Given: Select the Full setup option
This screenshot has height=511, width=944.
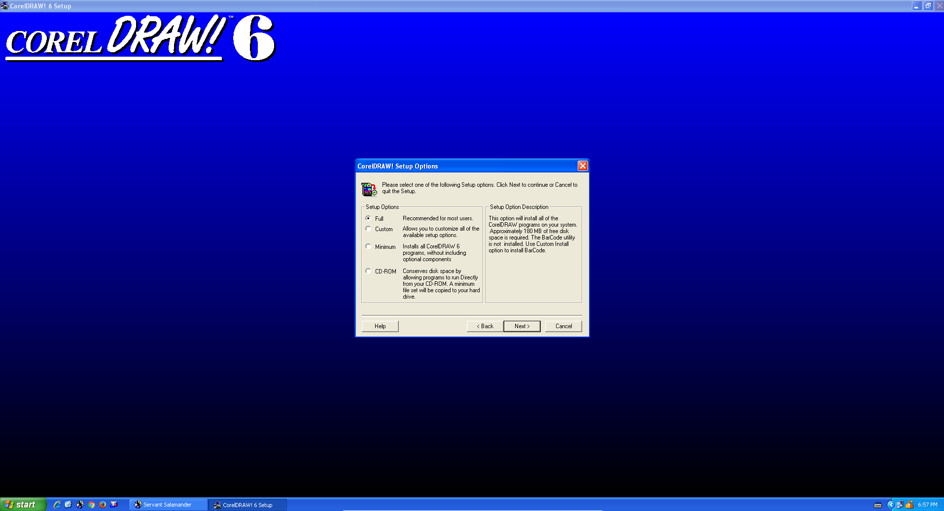Looking at the screenshot, I should (x=368, y=218).
